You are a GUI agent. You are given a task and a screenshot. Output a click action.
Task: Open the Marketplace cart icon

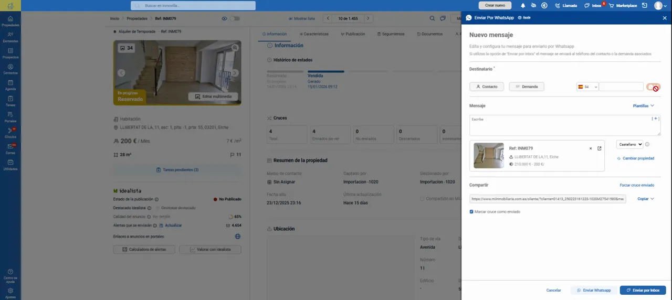click(x=611, y=5)
